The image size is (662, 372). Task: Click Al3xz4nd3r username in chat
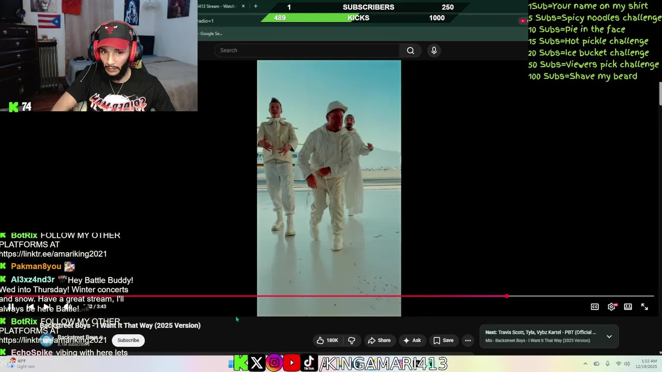[x=33, y=280]
